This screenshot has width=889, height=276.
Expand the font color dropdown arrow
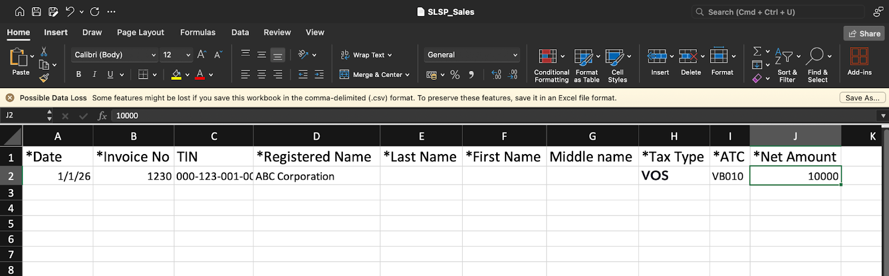tap(211, 75)
